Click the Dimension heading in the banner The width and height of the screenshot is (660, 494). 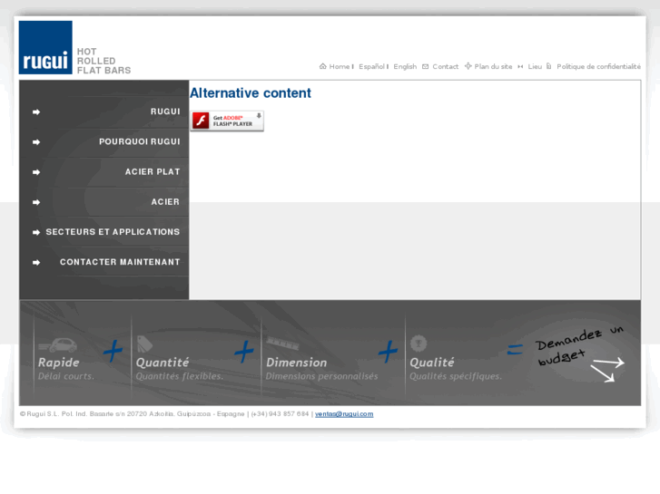(296, 363)
